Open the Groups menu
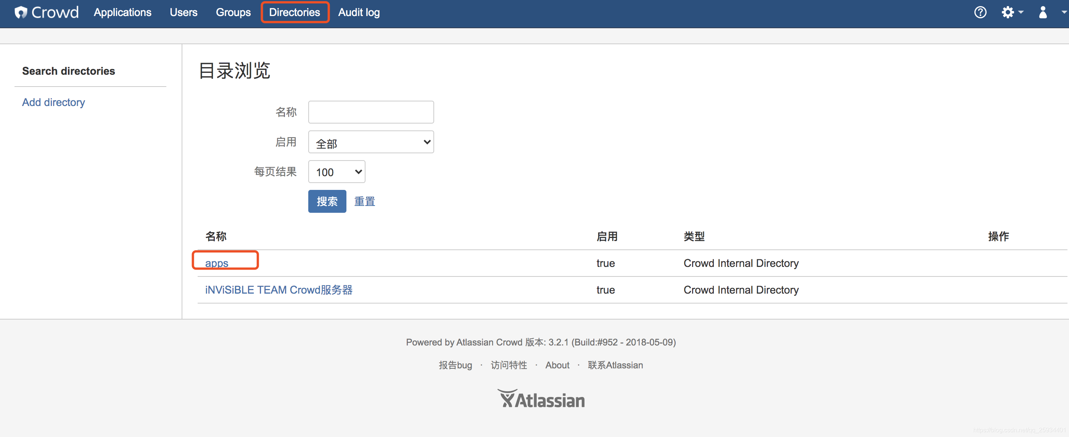 click(233, 13)
